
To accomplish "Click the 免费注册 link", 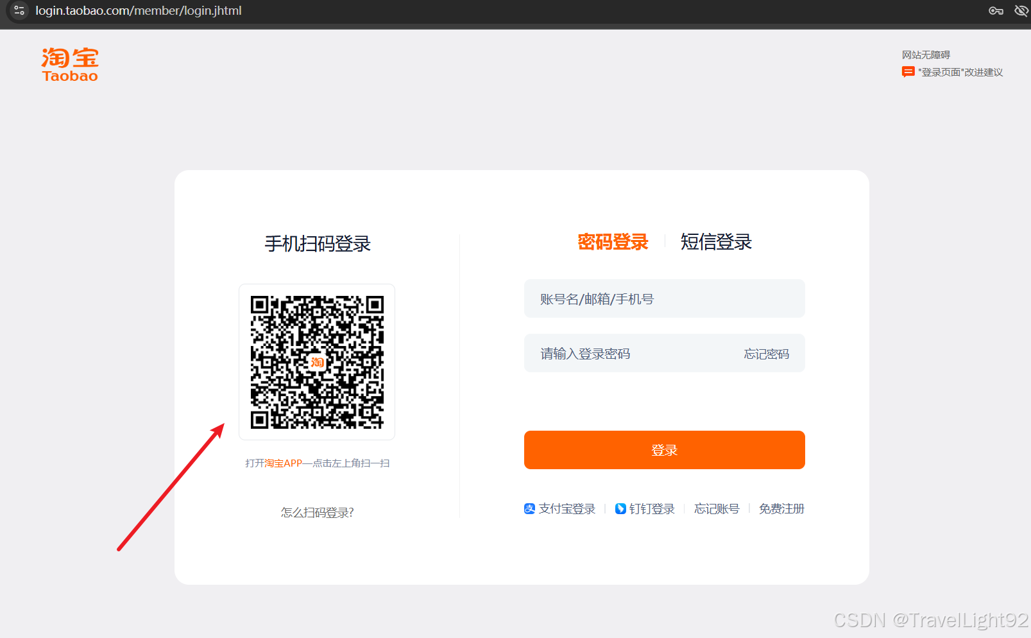I will (x=781, y=509).
